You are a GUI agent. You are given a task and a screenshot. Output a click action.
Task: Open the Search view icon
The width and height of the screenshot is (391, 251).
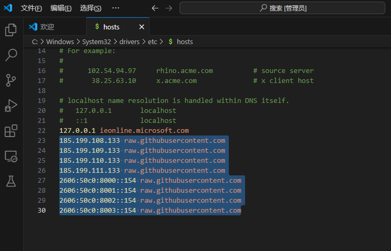(x=11, y=55)
